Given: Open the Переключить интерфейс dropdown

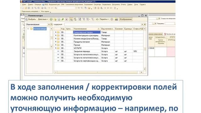Looking at the screenshot, I should 30,11.
